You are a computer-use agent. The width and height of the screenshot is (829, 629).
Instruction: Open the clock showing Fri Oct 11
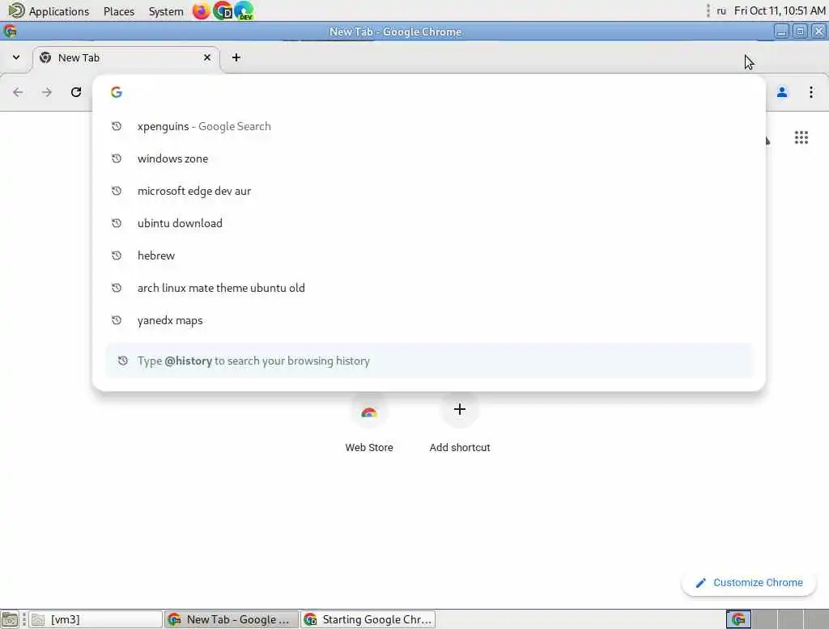(x=780, y=11)
